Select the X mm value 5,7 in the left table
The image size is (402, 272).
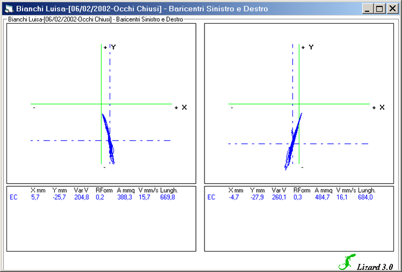(x=34, y=197)
